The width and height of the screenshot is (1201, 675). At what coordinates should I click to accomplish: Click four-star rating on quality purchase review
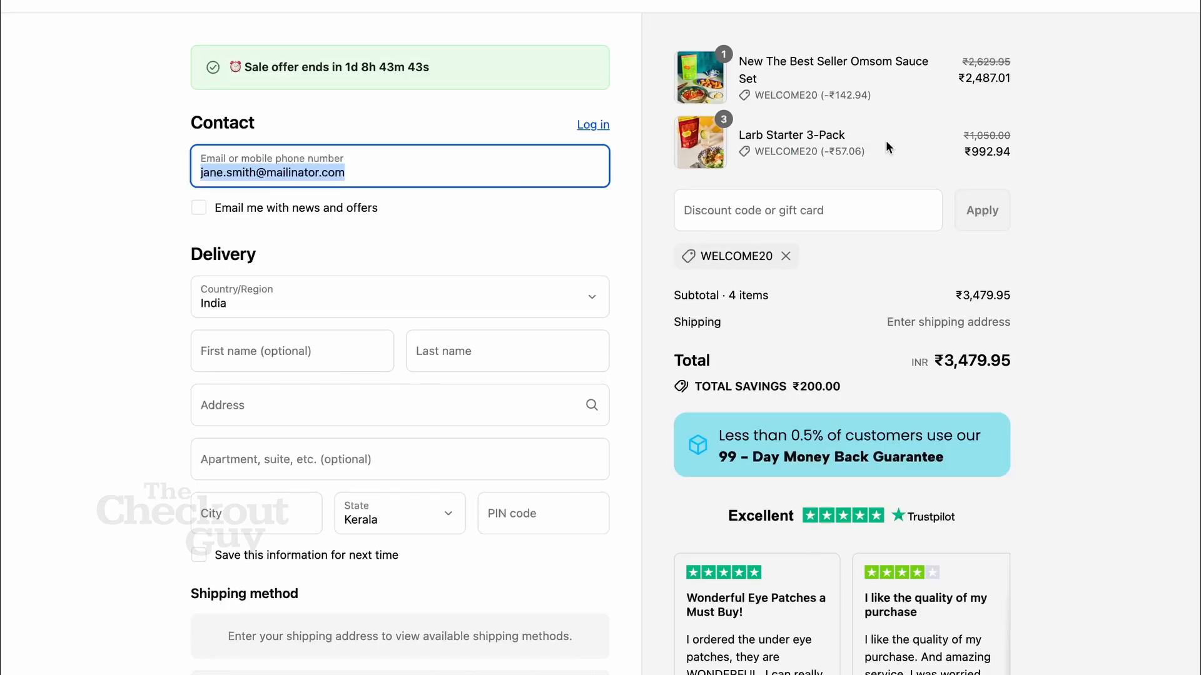pos(902,572)
